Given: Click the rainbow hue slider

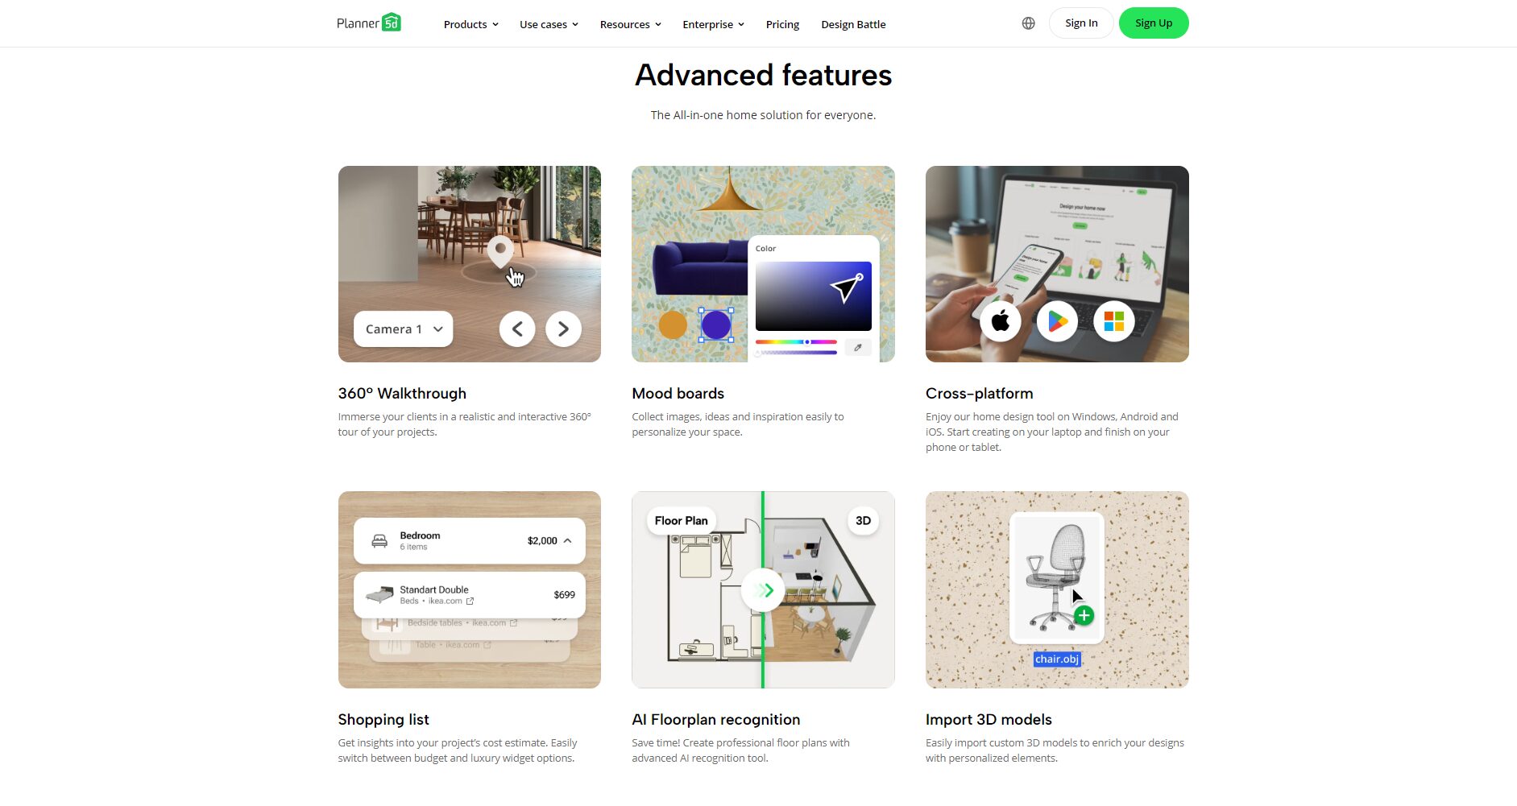Looking at the screenshot, I should pyautogui.click(x=796, y=342).
